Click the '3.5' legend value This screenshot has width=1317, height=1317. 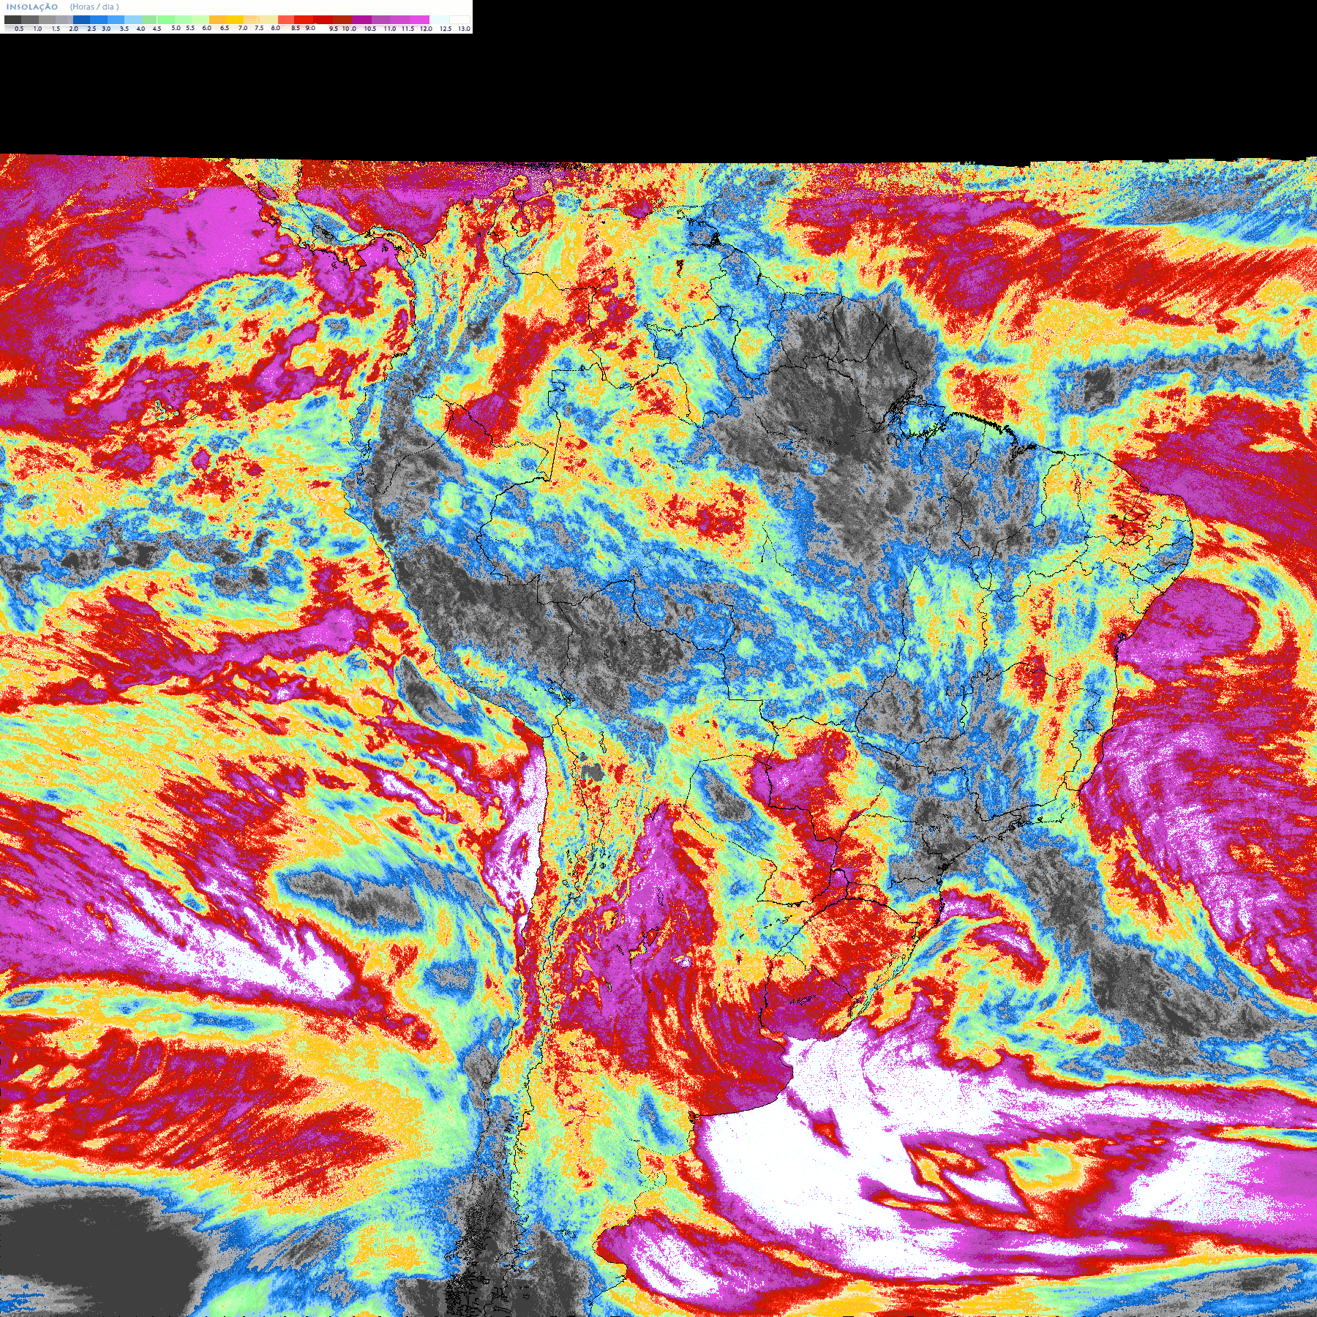[x=124, y=29]
